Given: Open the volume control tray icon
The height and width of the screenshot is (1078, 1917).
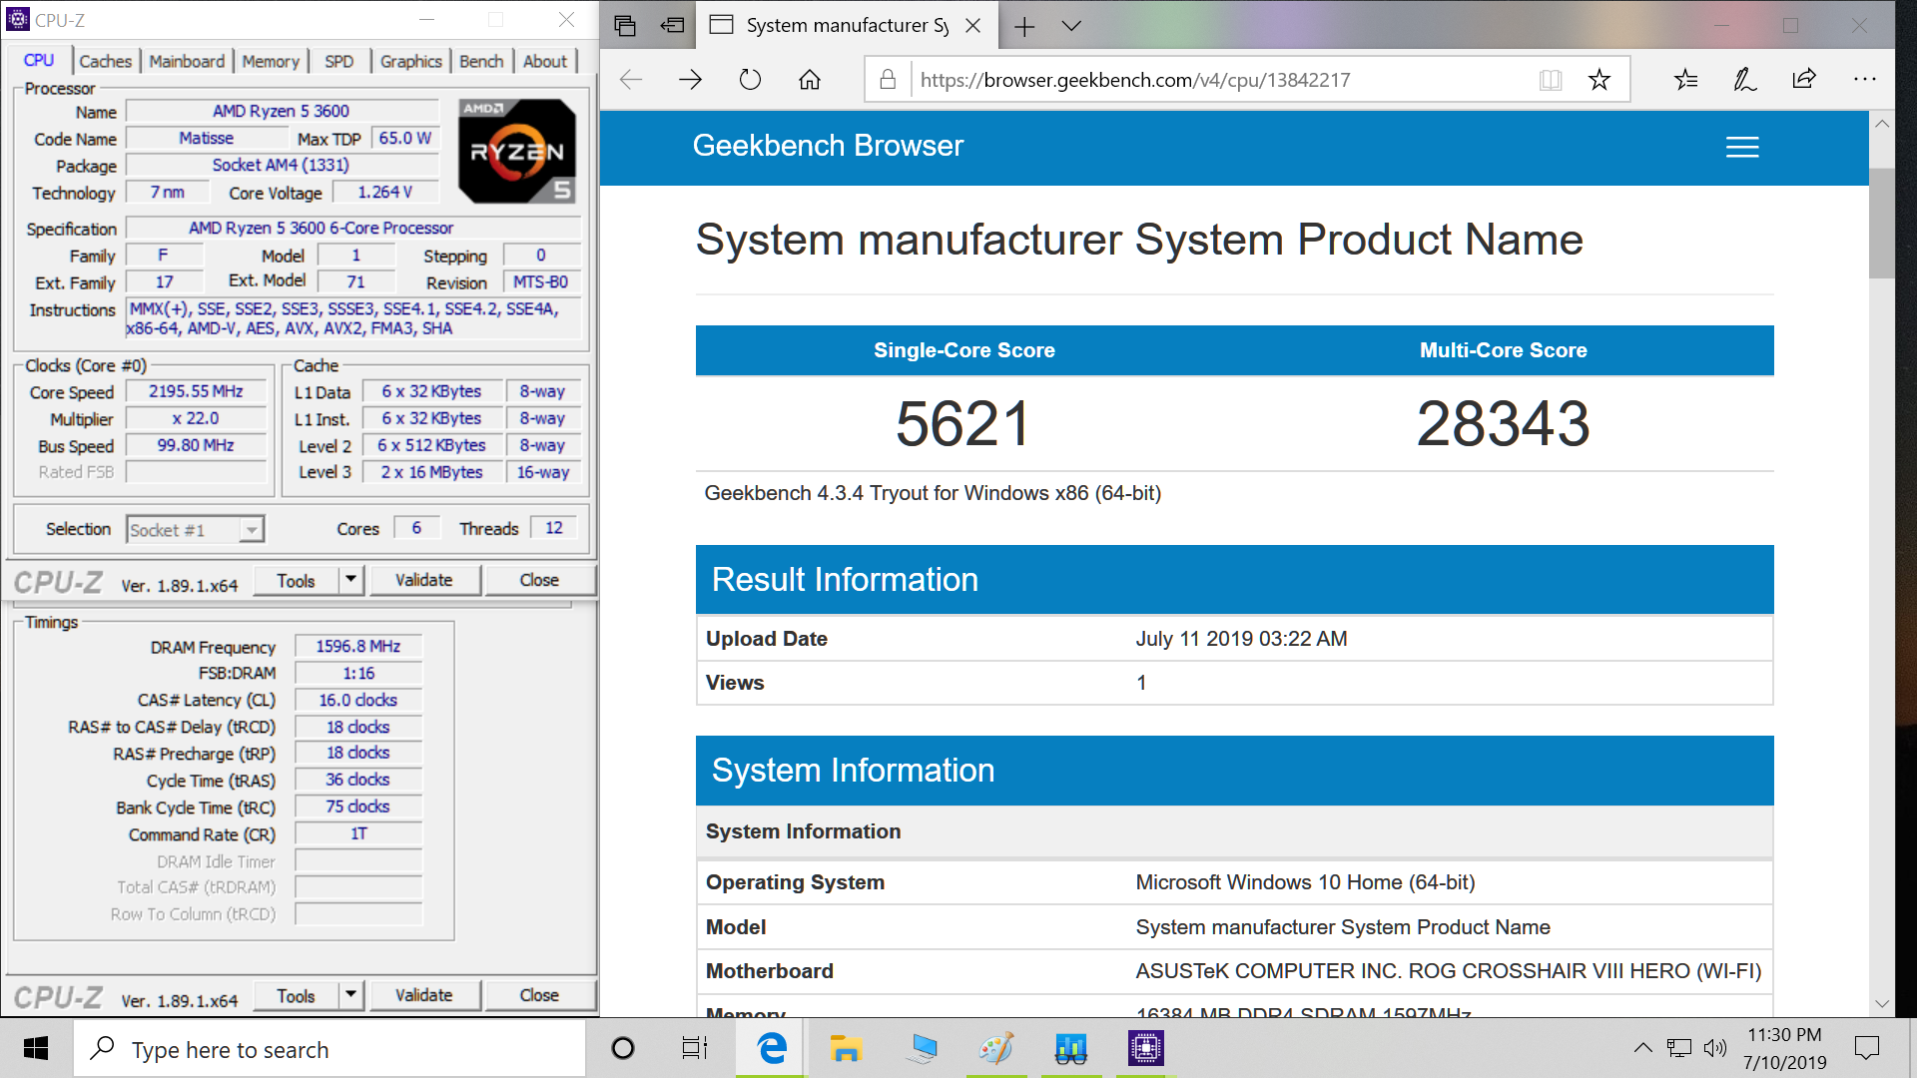Looking at the screenshot, I should (x=1715, y=1048).
